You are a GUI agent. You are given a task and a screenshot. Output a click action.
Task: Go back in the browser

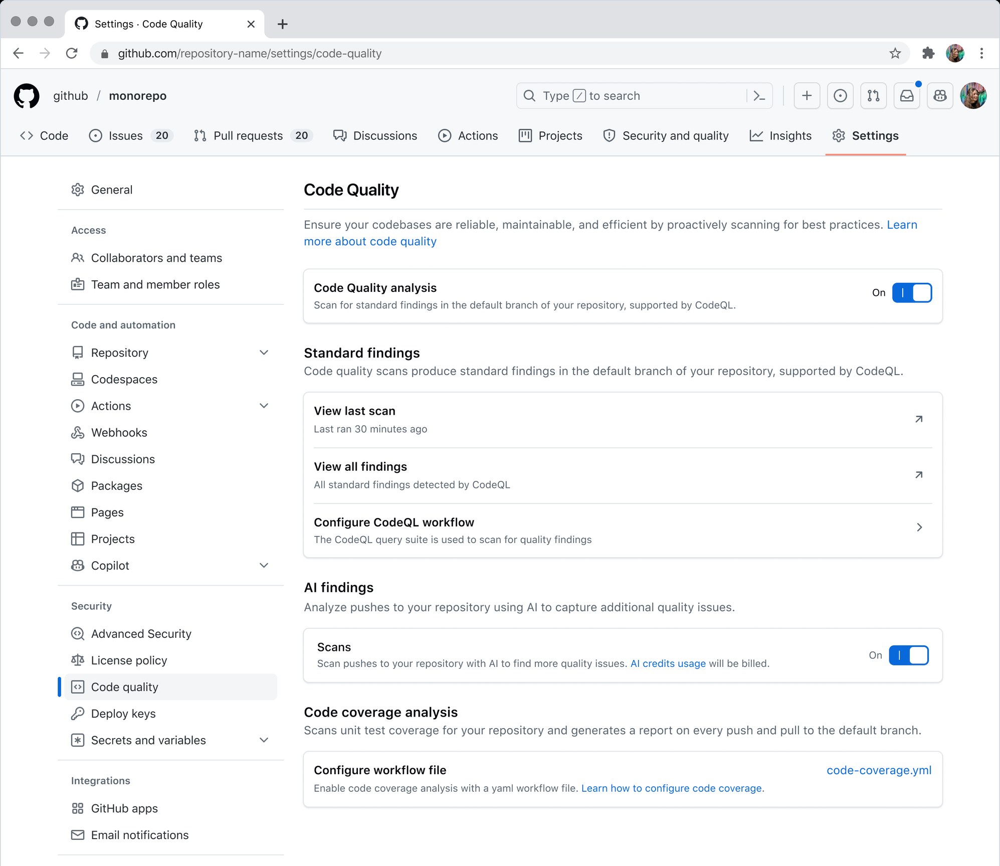pos(19,53)
